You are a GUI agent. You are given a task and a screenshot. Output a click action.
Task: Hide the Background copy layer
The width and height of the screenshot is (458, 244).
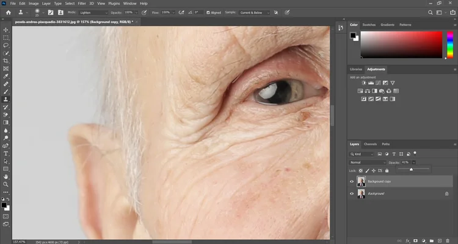click(x=352, y=181)
